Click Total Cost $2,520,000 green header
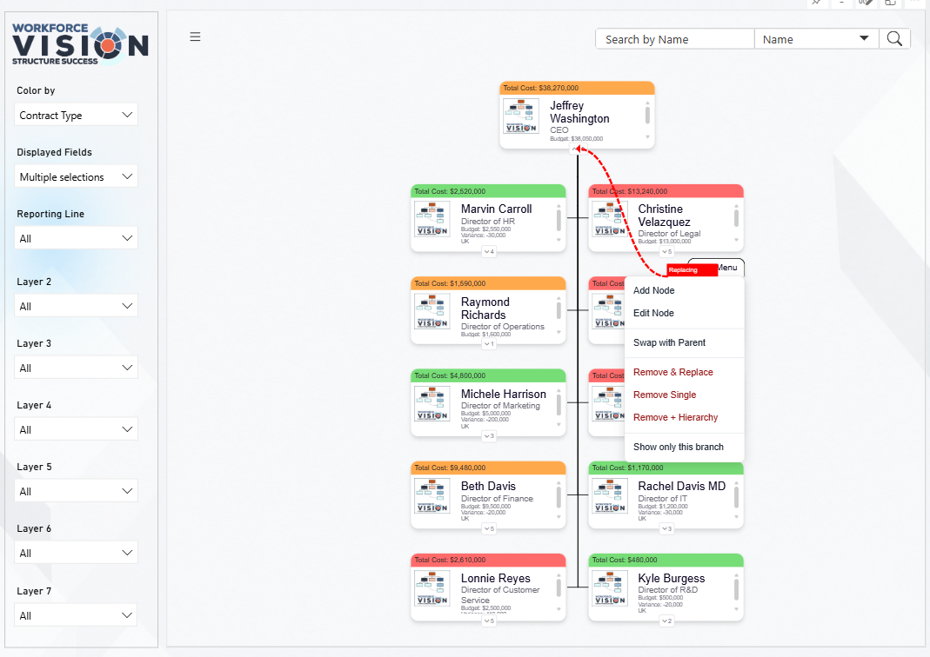Image resolution: width=930 pixels, height=657 pixels. click(488, 191)
